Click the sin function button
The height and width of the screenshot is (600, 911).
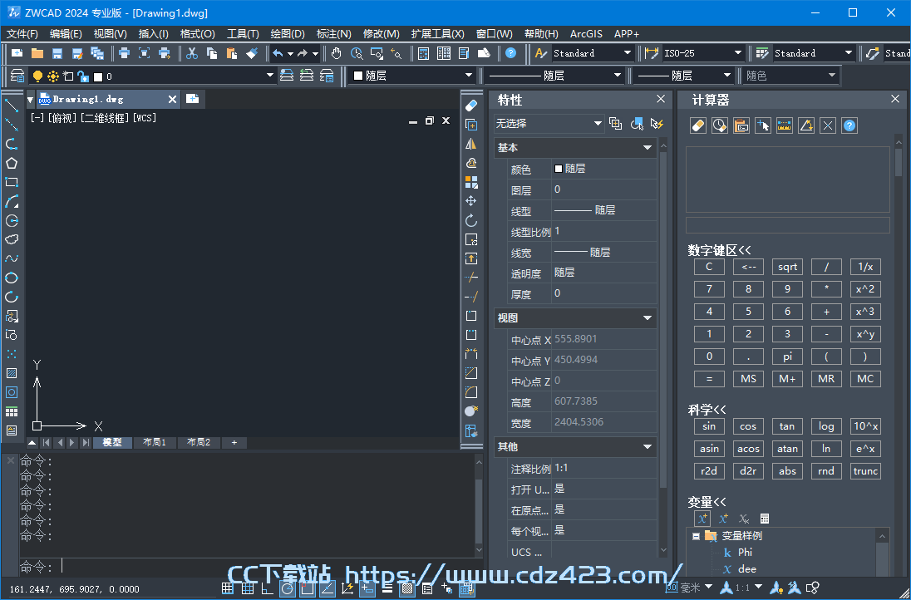(709, 426)
